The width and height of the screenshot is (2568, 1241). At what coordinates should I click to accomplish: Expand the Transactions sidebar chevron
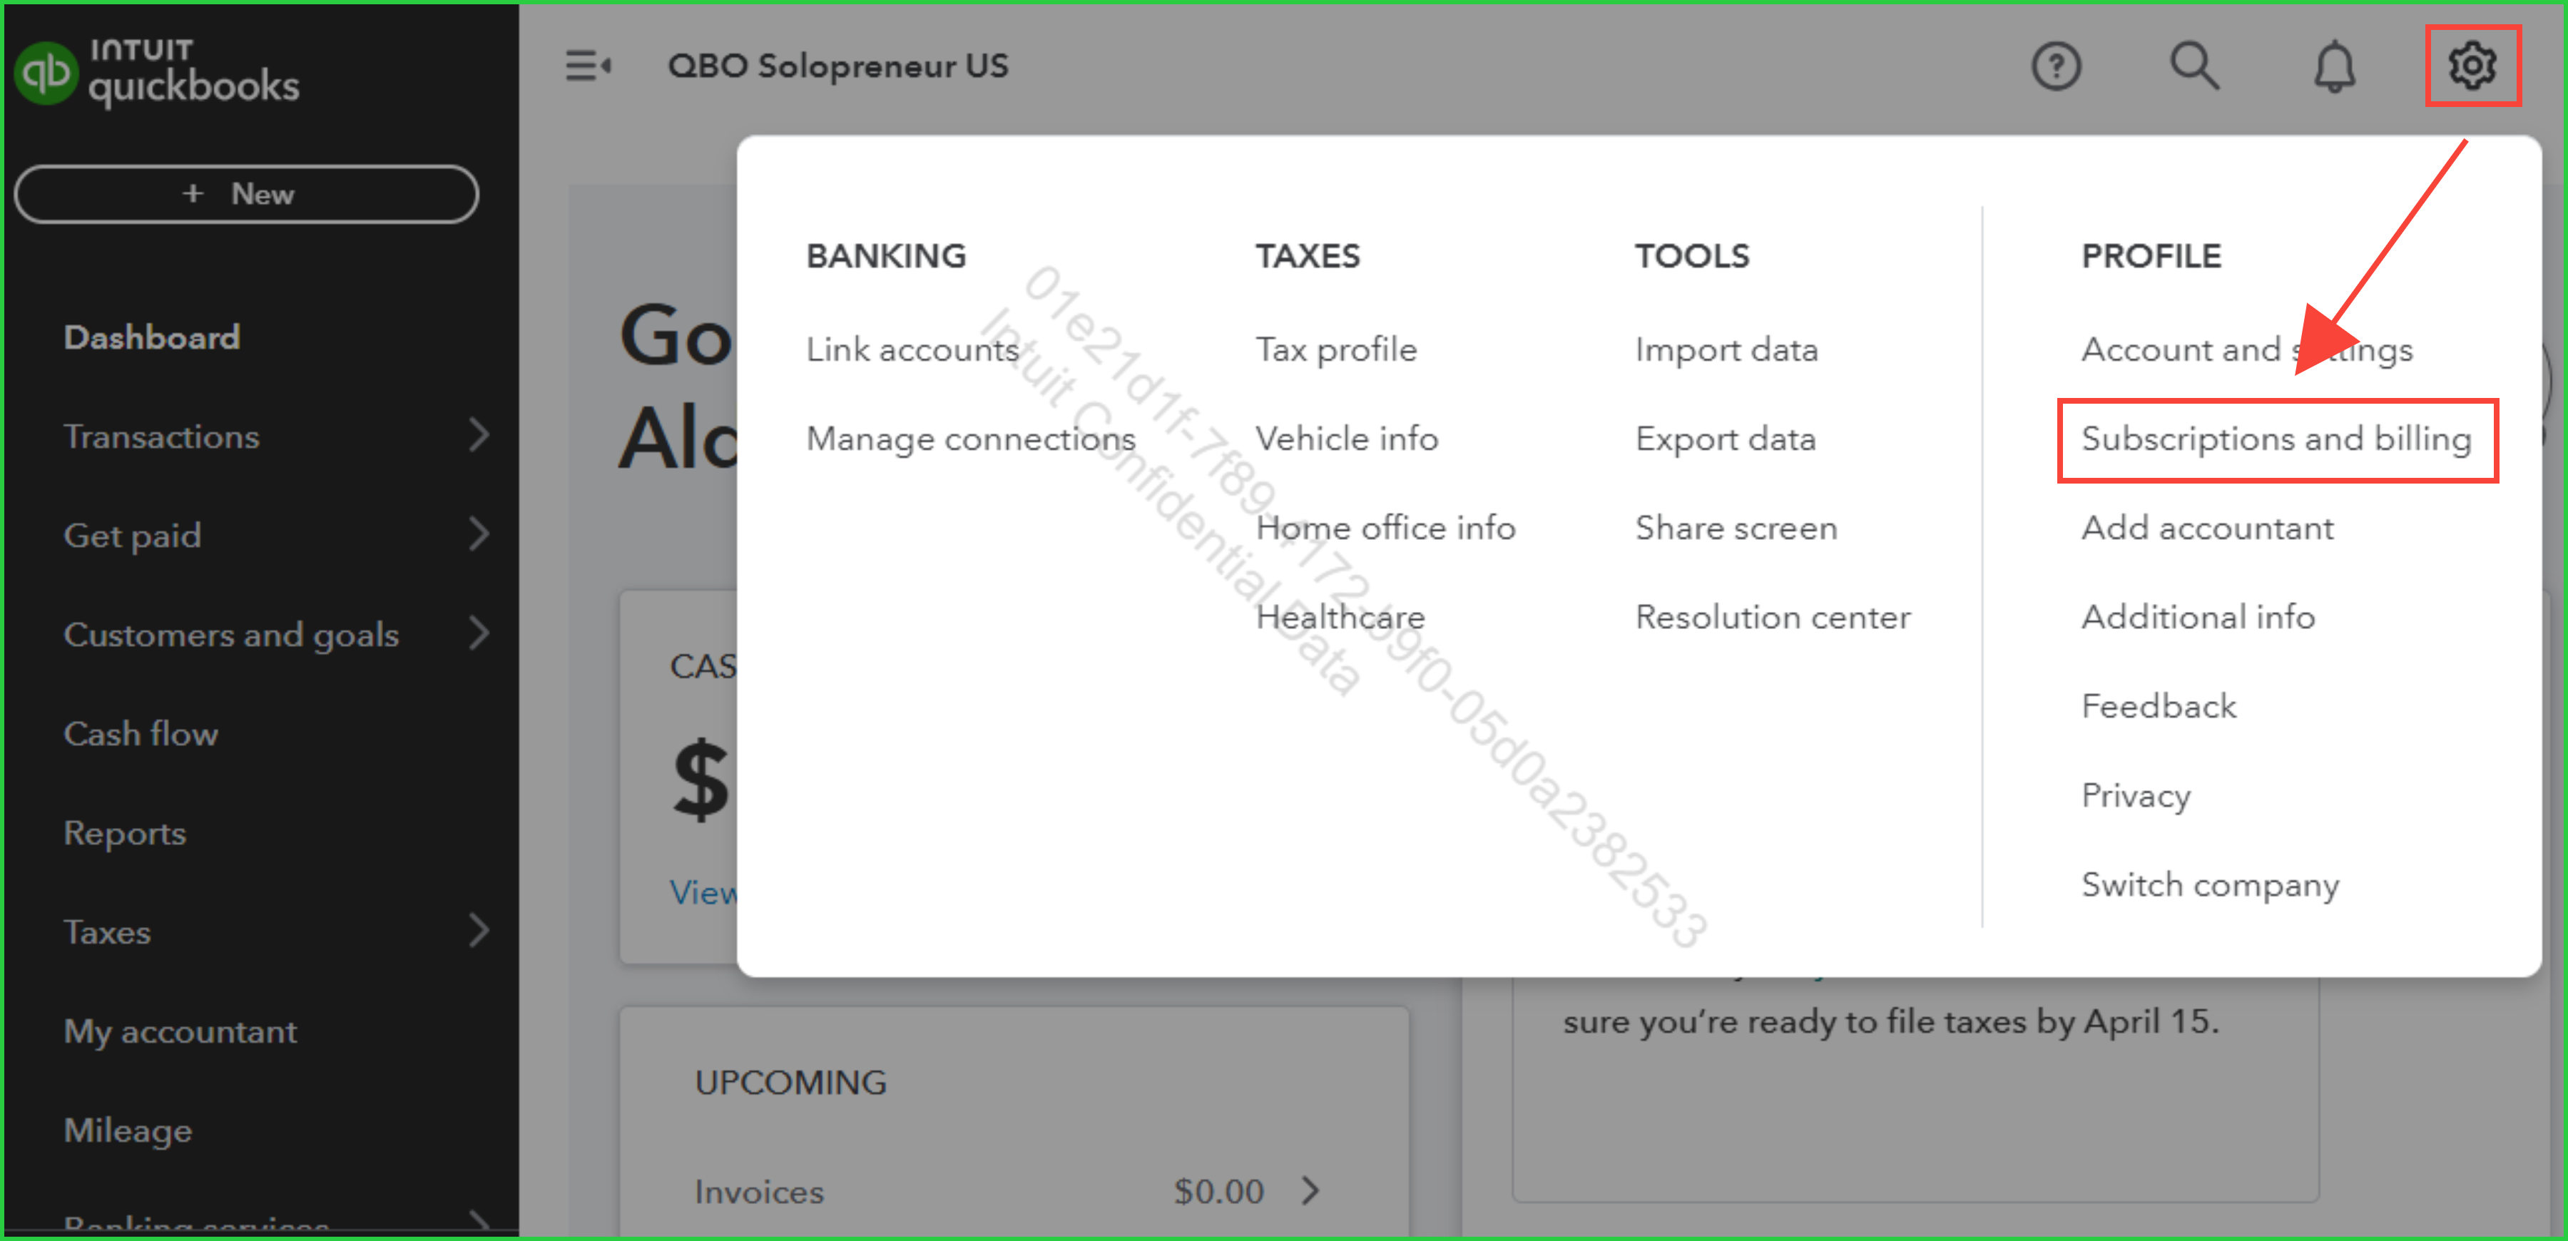tap(479, 436)
